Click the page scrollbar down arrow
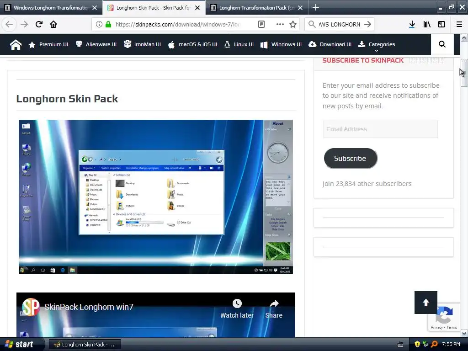 click(x=464, y=333)
